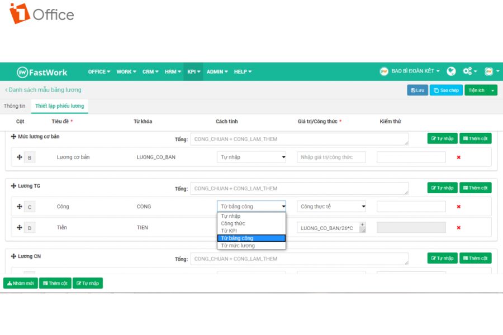
Task: Go back to Danh sách mẫu bảng lương
Action: pyautogui.click(x=43, y=90)
